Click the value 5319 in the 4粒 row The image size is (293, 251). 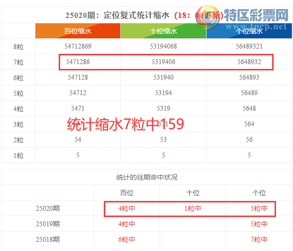point(163,108)
